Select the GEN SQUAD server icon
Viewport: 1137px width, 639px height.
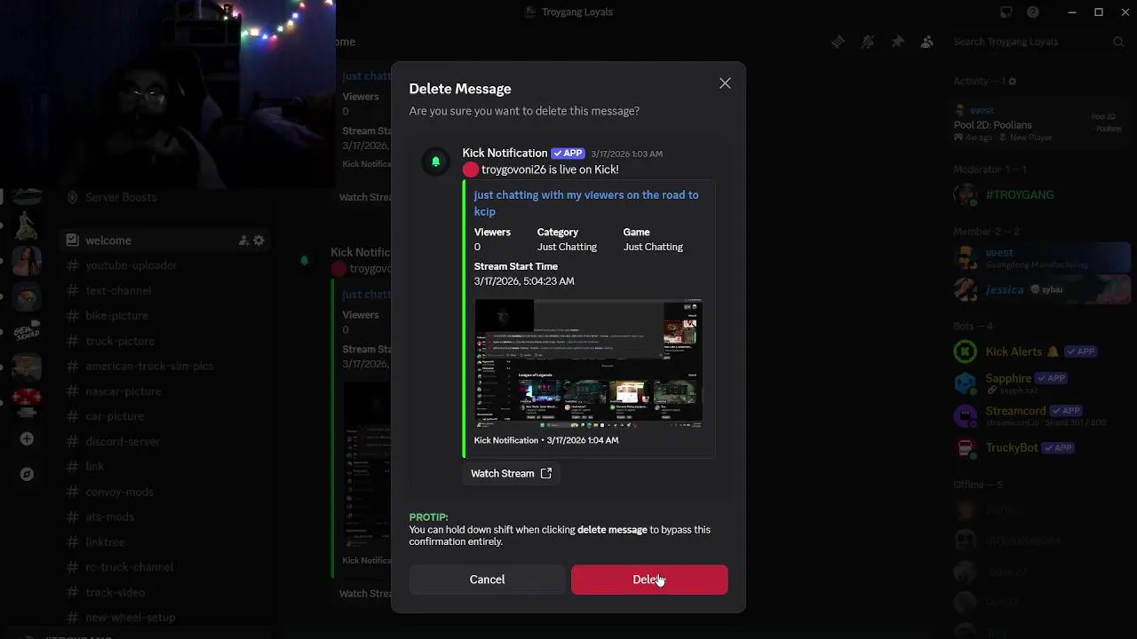pos(27,333)
